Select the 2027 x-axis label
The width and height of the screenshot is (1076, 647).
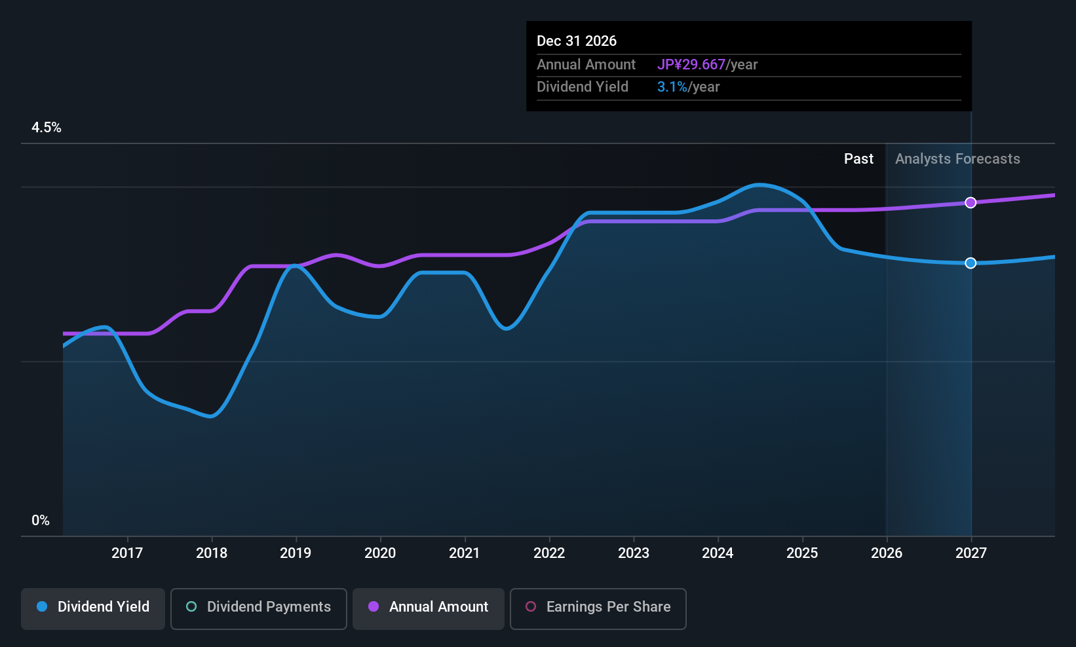pos(971,553)
